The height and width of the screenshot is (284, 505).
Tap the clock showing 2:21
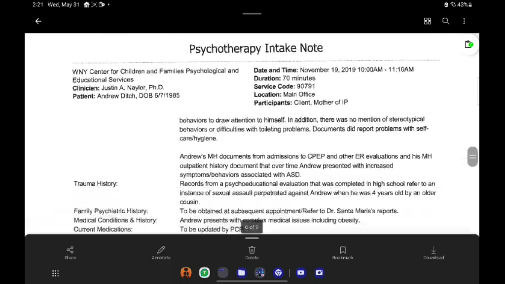(37, 4)
